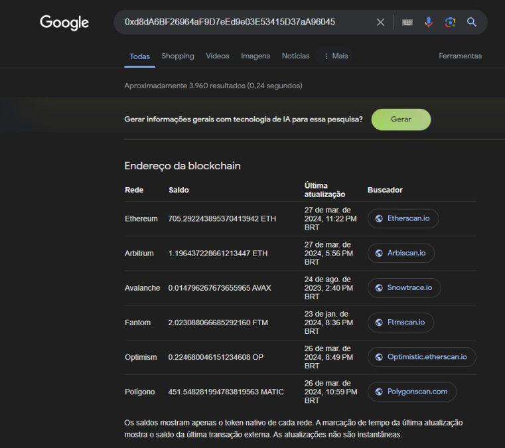Screen dimensions: 505x448
Task: Click globe icon beside Snowtrace.io
Action: (379, 287)
